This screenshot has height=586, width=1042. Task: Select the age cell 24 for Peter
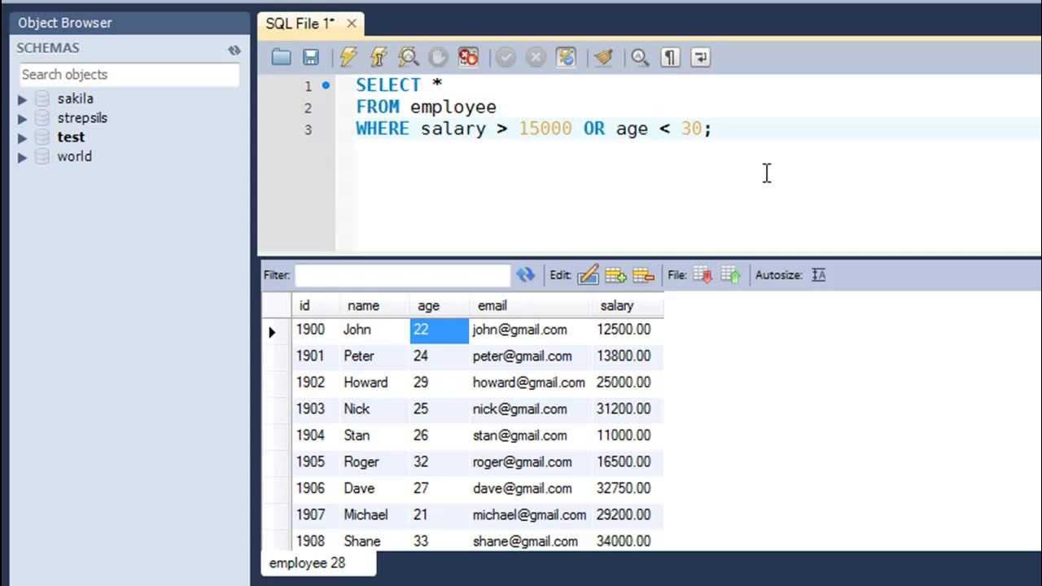coord(439,356)
